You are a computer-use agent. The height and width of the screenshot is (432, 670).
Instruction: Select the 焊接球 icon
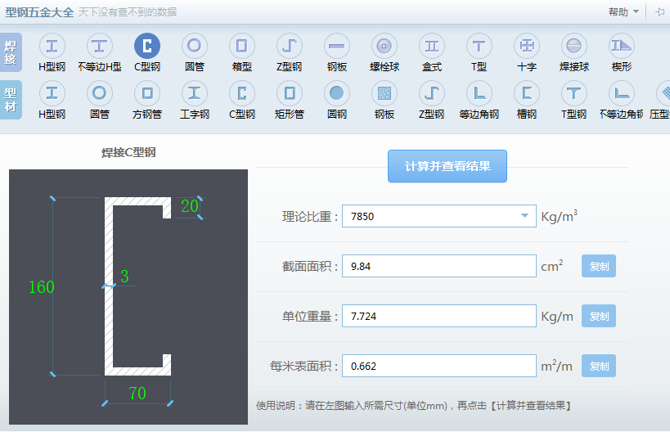573,46
